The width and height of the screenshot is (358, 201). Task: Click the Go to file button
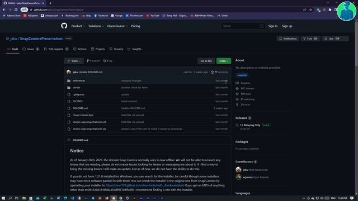click(x=206, y=61)
